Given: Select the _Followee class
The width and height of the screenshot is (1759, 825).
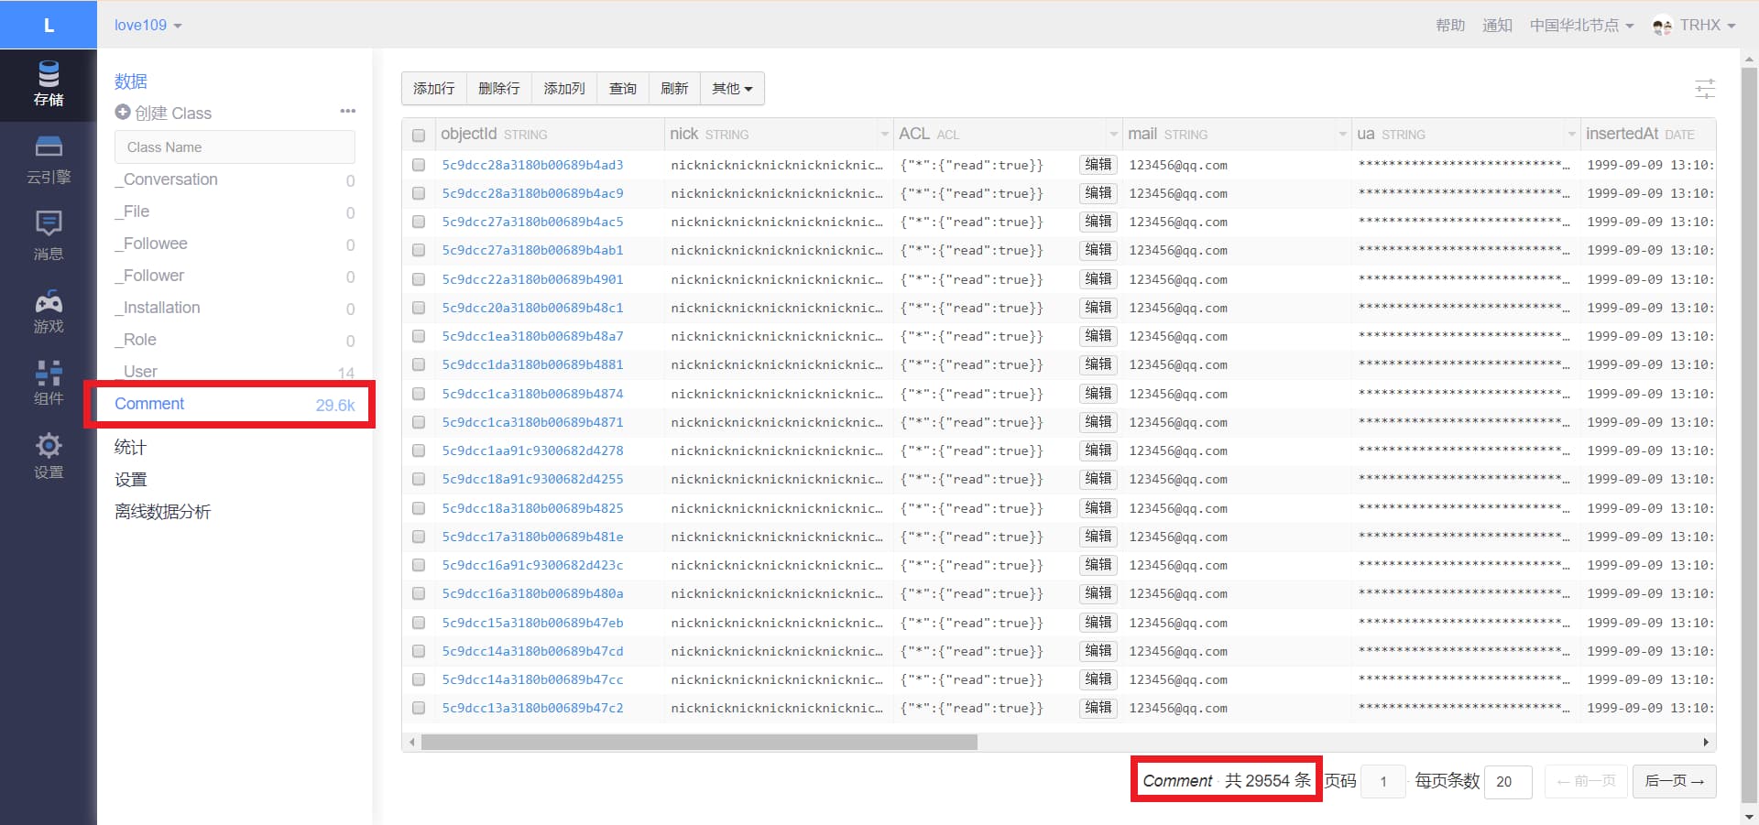Looking at the screenshot, I should [x=235, y=244].
